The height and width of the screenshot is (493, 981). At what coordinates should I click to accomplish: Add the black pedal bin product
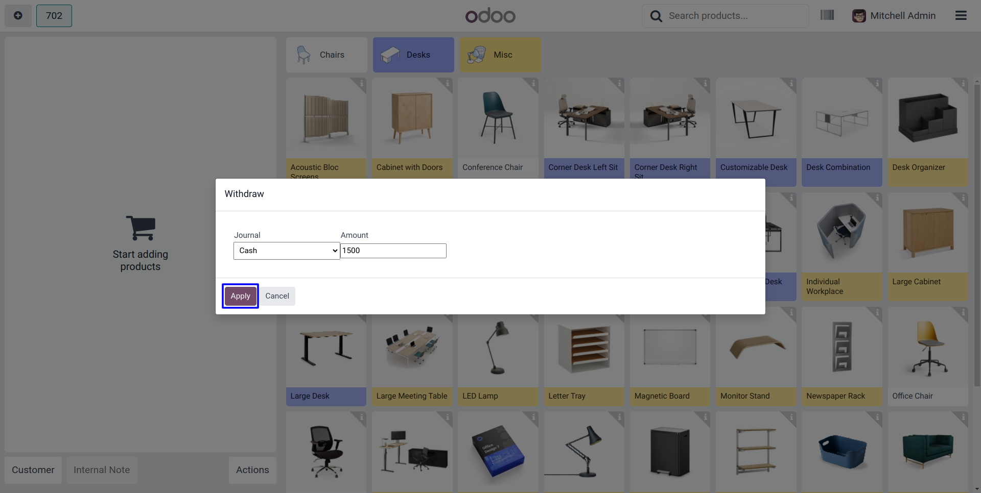tap(670, 452)
